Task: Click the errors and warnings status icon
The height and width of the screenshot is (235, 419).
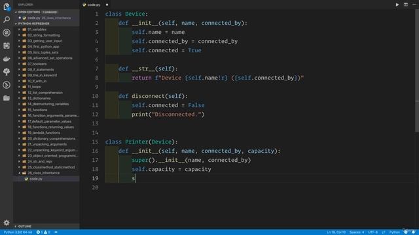Action: tap(43, 232)
